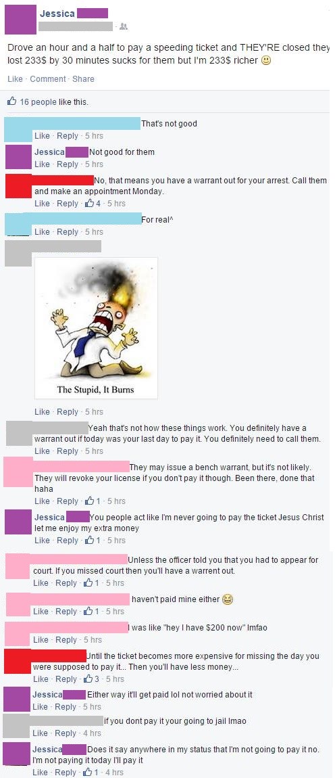Reply to 'hey I have $200 now' comment

click(66, 640)
